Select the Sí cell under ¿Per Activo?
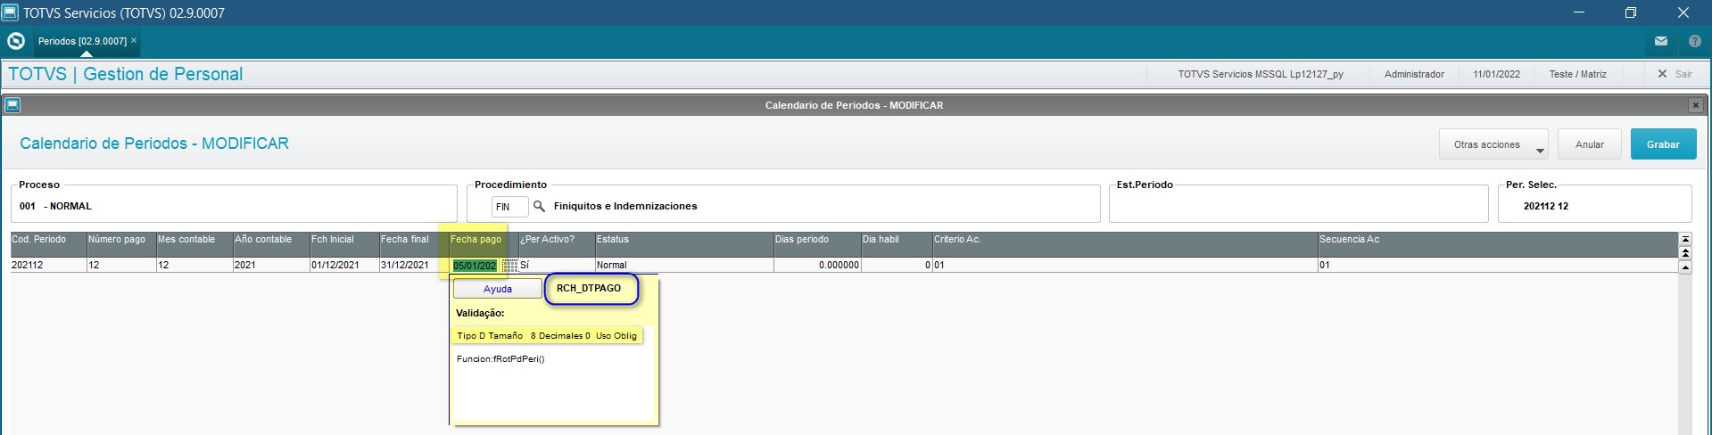The height and width of the screenshot is (435, 1712). [556, 266]
